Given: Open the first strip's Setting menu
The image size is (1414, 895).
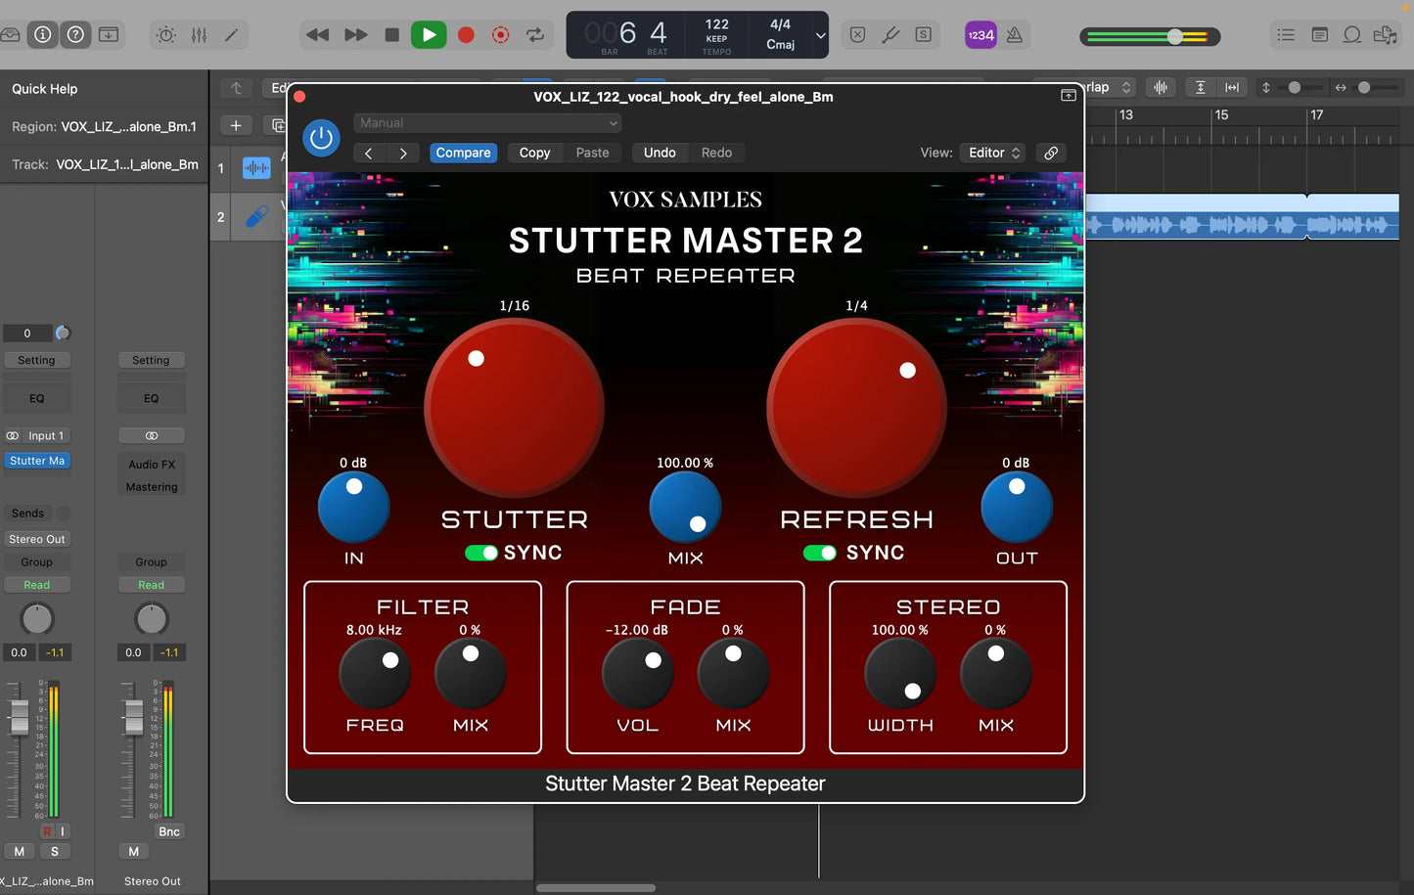Looking at the screenshot, I should click(37, 360).
